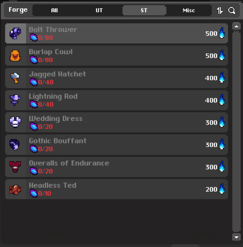Click the Headless Ted item icon
243x247 pixels.
15,190
